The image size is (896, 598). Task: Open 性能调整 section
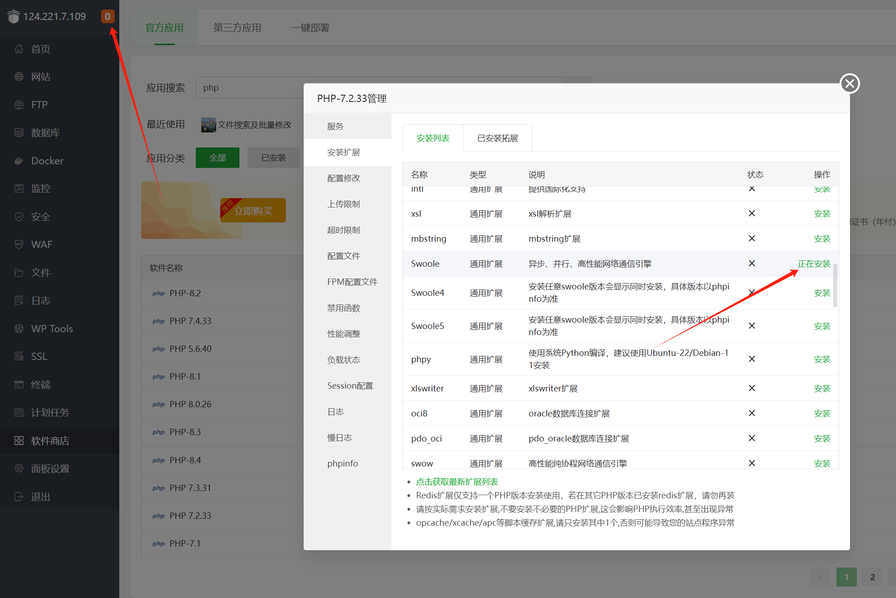347,334
